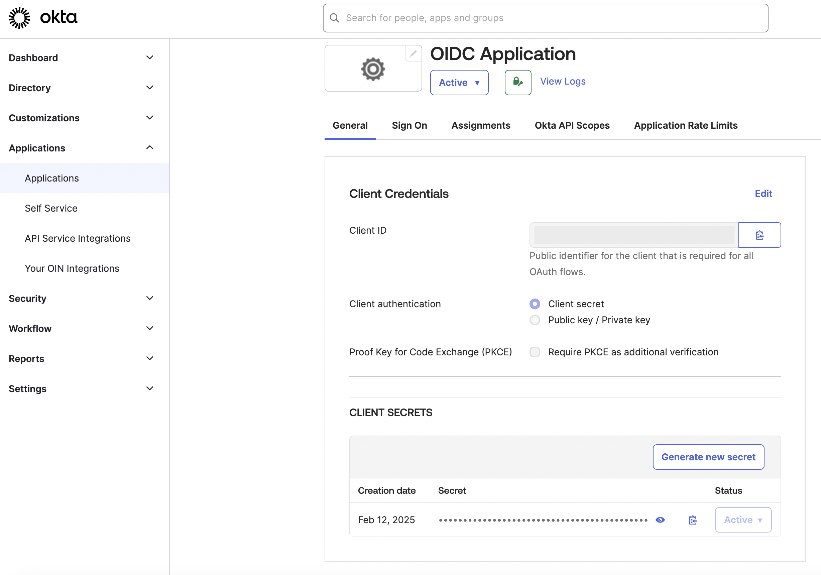
Task: Open Applications submenu item in sidebar
Action: (84, 178)
